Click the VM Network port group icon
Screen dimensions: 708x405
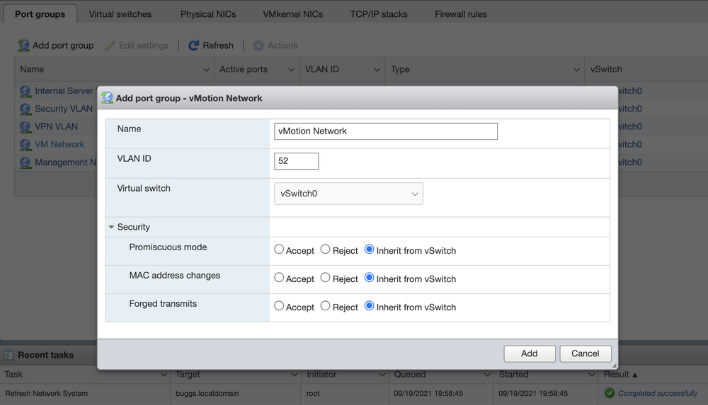pos(25,145)
